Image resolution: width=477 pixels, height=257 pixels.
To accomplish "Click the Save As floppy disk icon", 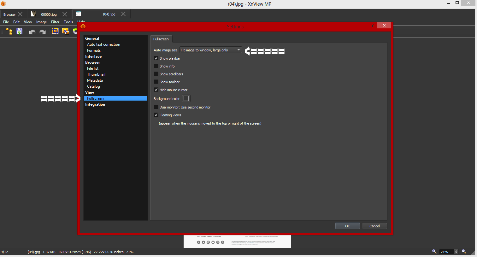I will coord(20,31).
